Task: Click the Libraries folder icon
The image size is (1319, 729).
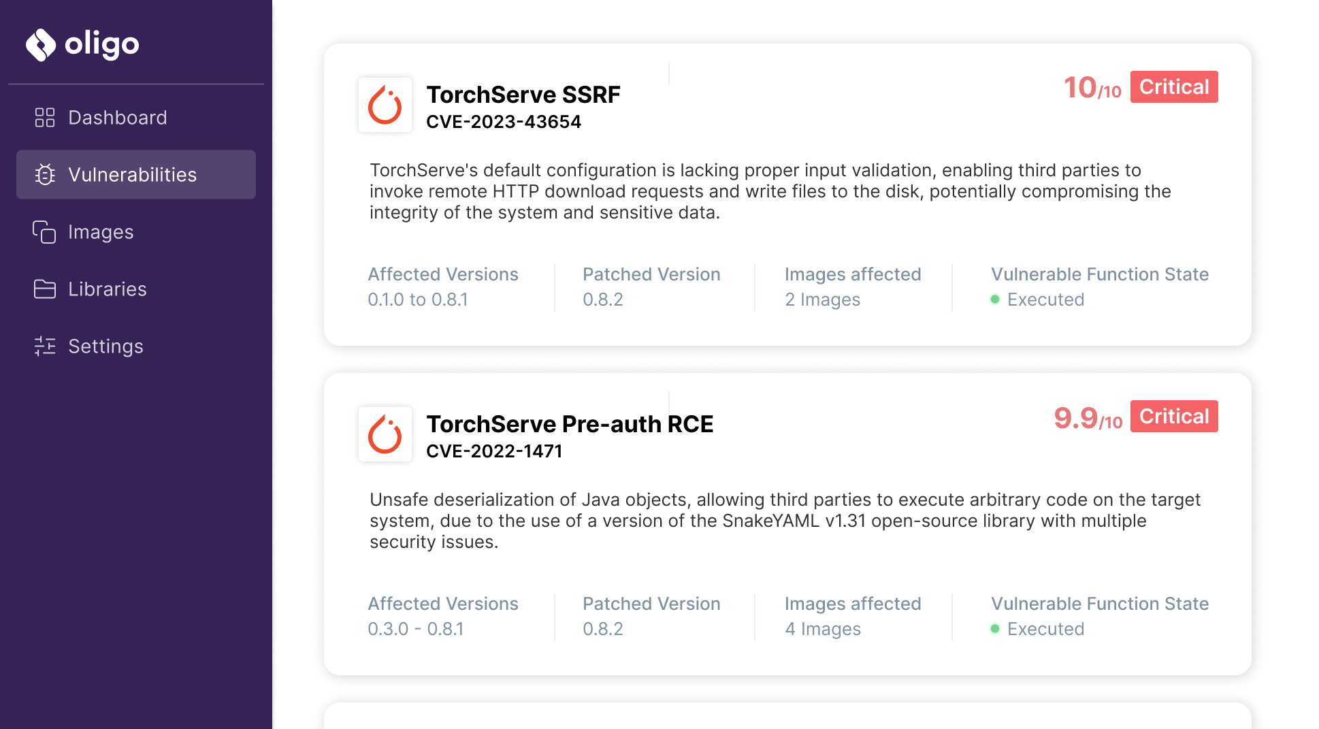Action: pyautogui.click(x=45, y=289)
